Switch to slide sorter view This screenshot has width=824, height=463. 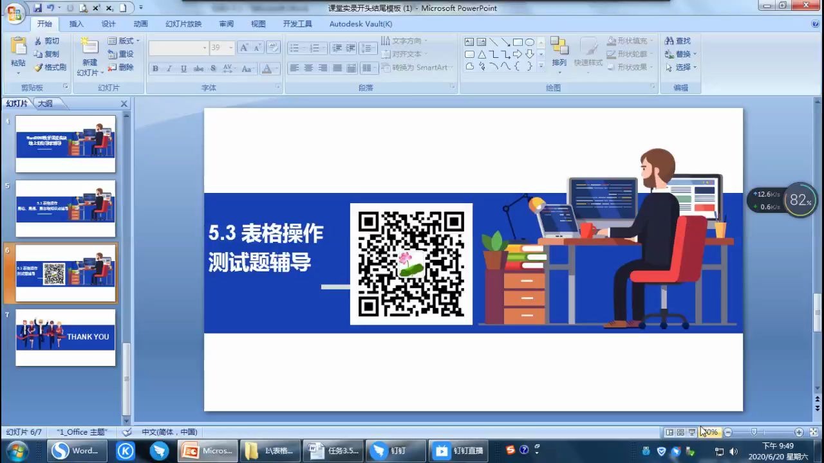click(680, 432)
